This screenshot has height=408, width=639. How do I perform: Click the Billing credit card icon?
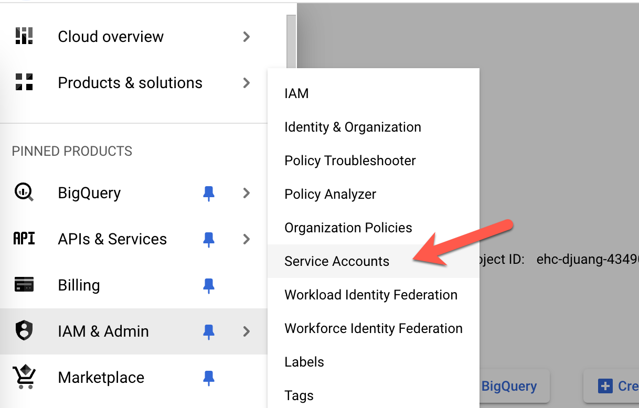click(24, 285)
